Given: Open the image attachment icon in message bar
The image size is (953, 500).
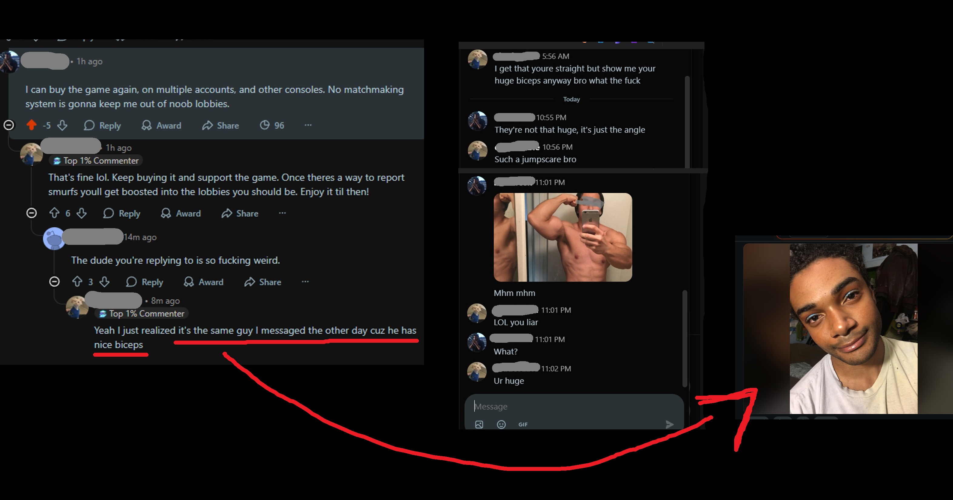Looking at the screenshot, I should pos(479,424).
